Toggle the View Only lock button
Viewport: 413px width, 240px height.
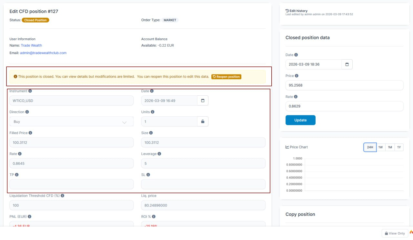(394, 233)
